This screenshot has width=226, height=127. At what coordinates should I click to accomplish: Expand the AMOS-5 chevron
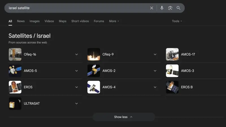pos(77,71)
